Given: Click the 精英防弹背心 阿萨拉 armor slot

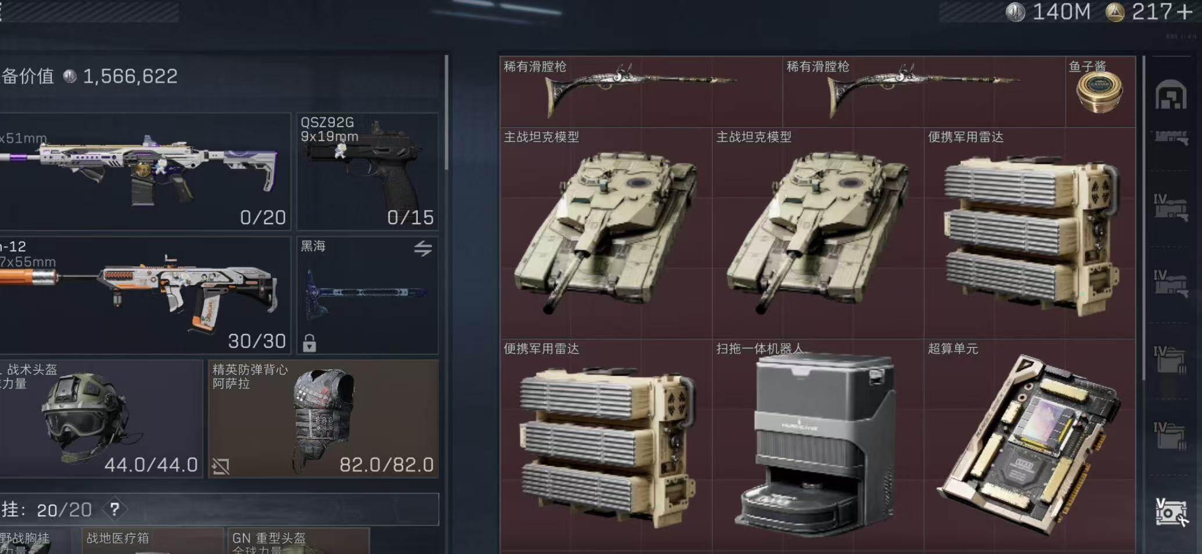Looking at the screenshot, I should pyautogui.click(x=323, y=419).
